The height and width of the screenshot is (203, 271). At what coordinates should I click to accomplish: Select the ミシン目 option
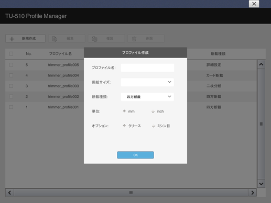tap(154, 126)
